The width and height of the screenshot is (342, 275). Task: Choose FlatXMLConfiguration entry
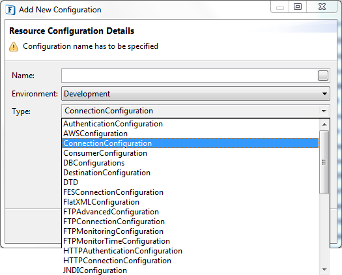click(101, 202)
